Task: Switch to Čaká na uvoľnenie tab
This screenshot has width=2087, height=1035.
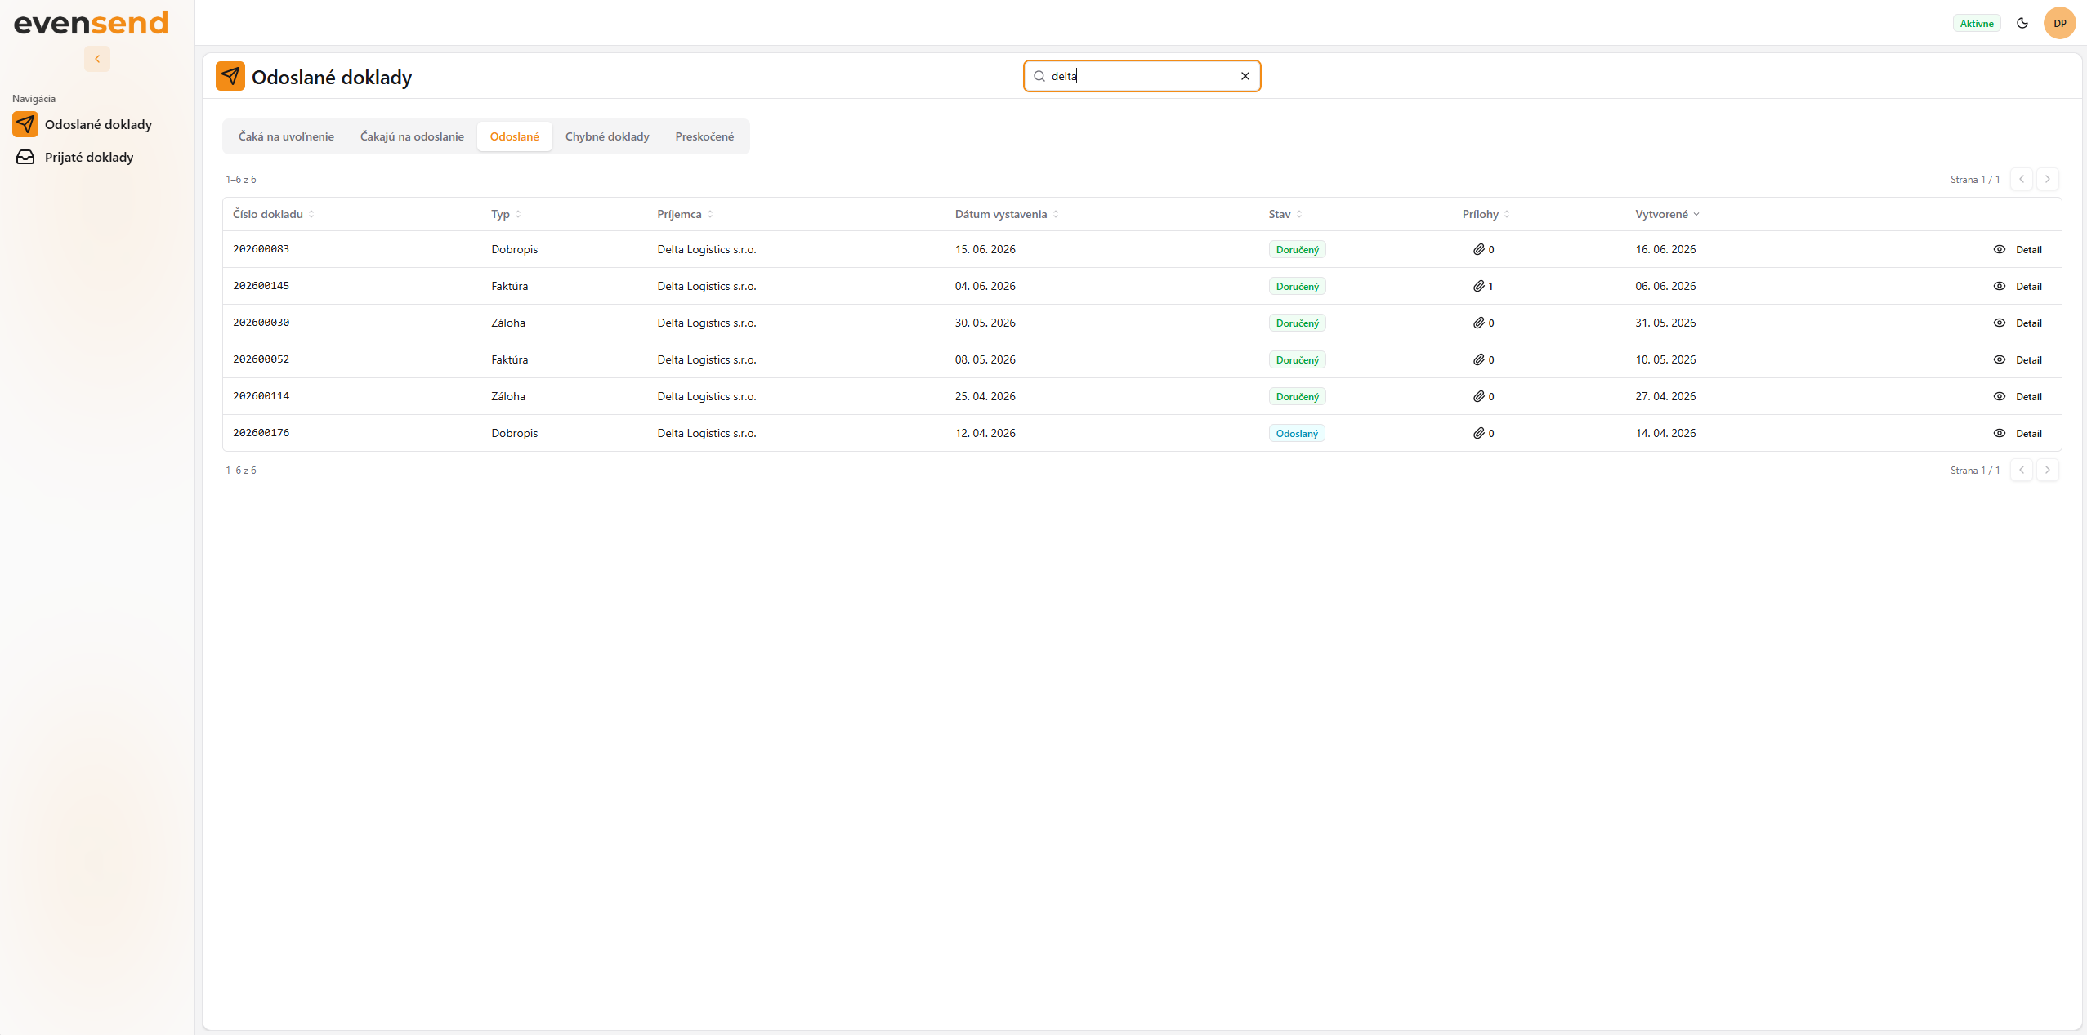Action: (x=286, y=136)
